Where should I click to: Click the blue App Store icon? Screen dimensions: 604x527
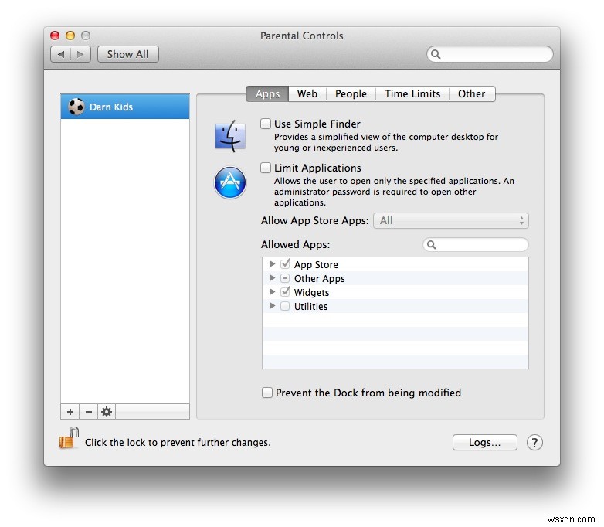(x=230, y=182)
